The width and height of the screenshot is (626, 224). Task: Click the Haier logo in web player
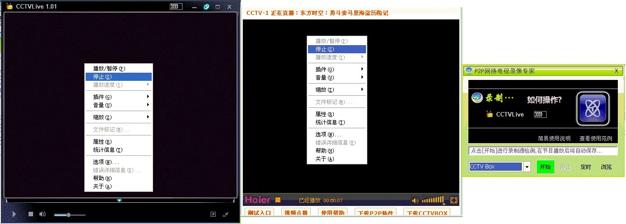tap(257, 200)
